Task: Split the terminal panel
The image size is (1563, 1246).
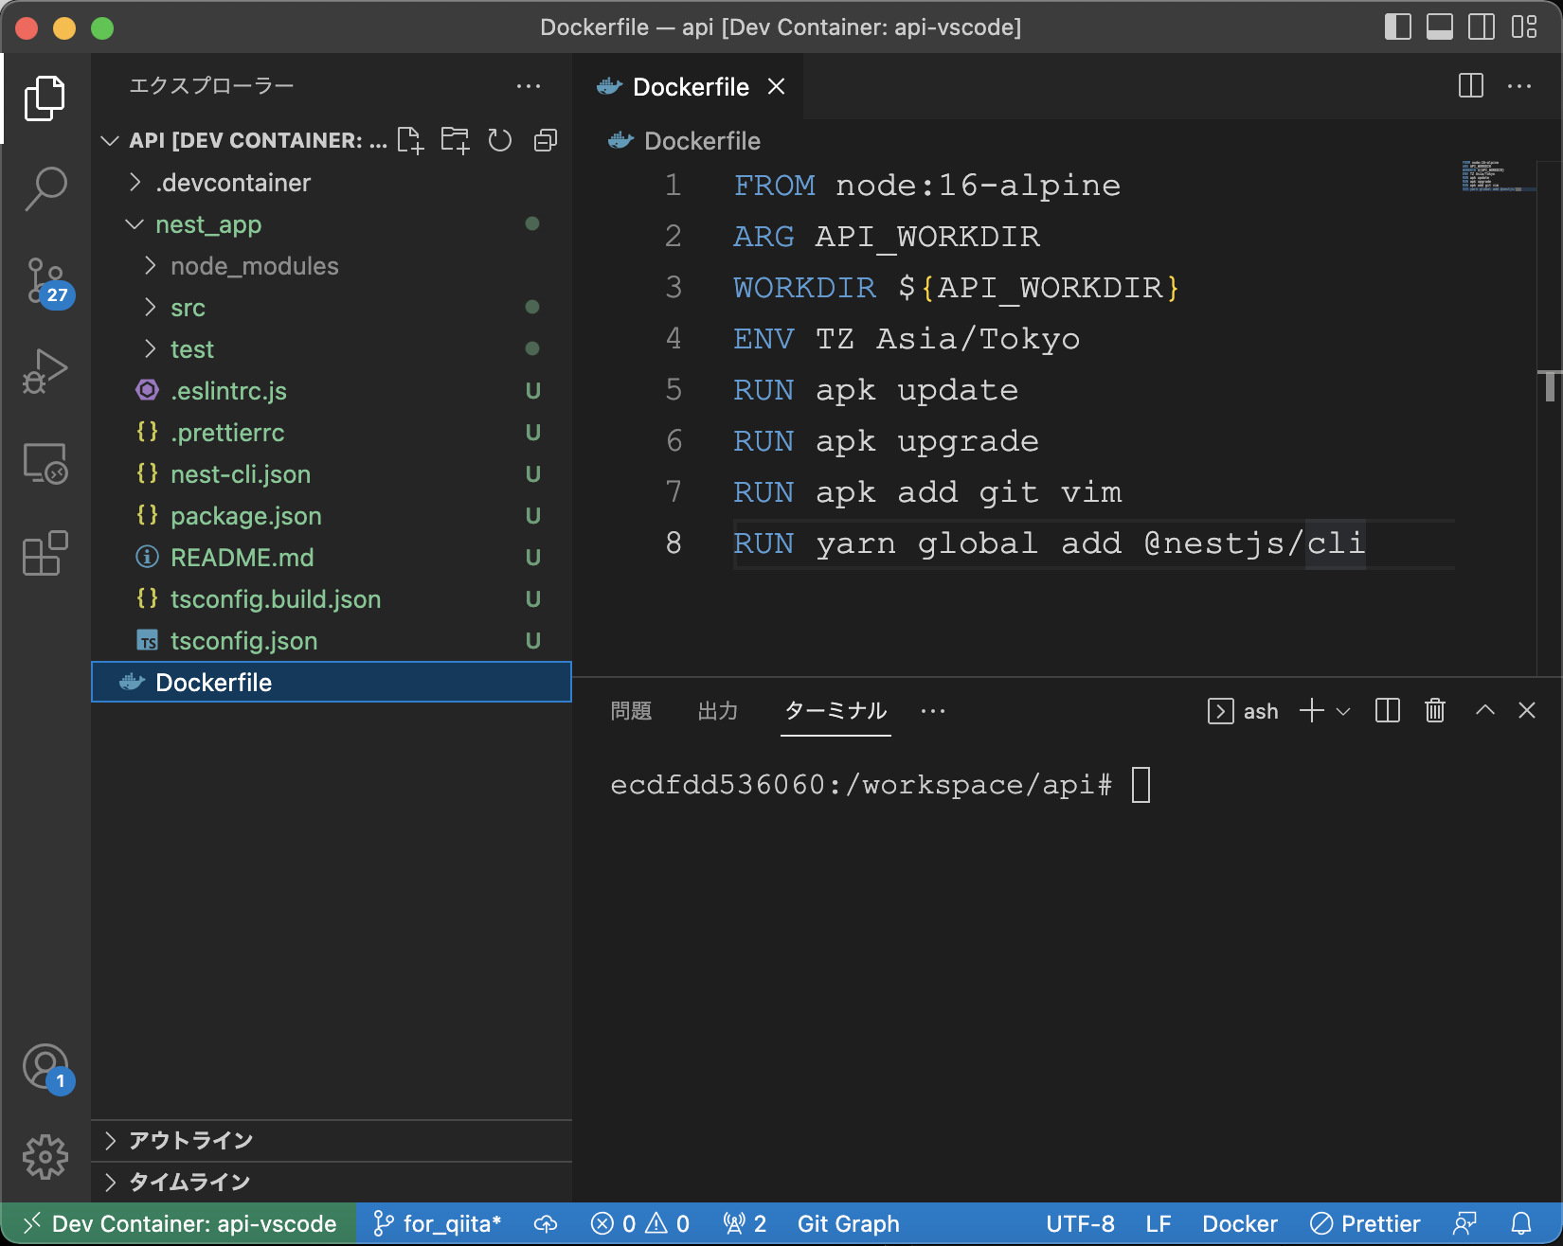Action: pyautogui.click(x=1388, y=710)
